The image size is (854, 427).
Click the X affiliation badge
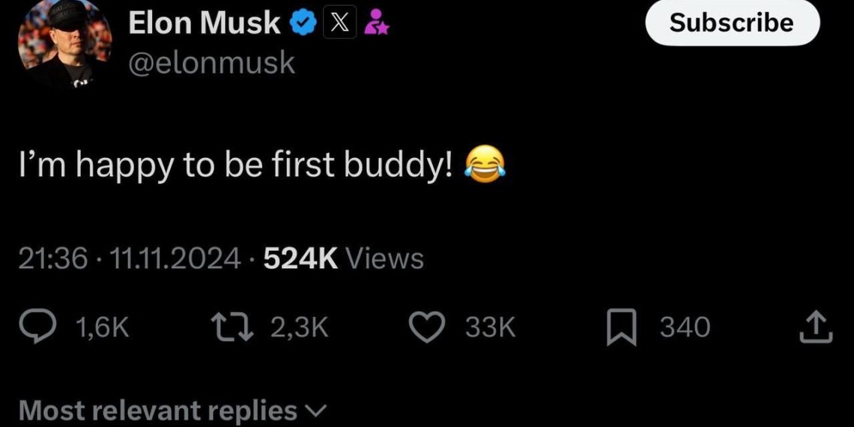click(339, 23)
